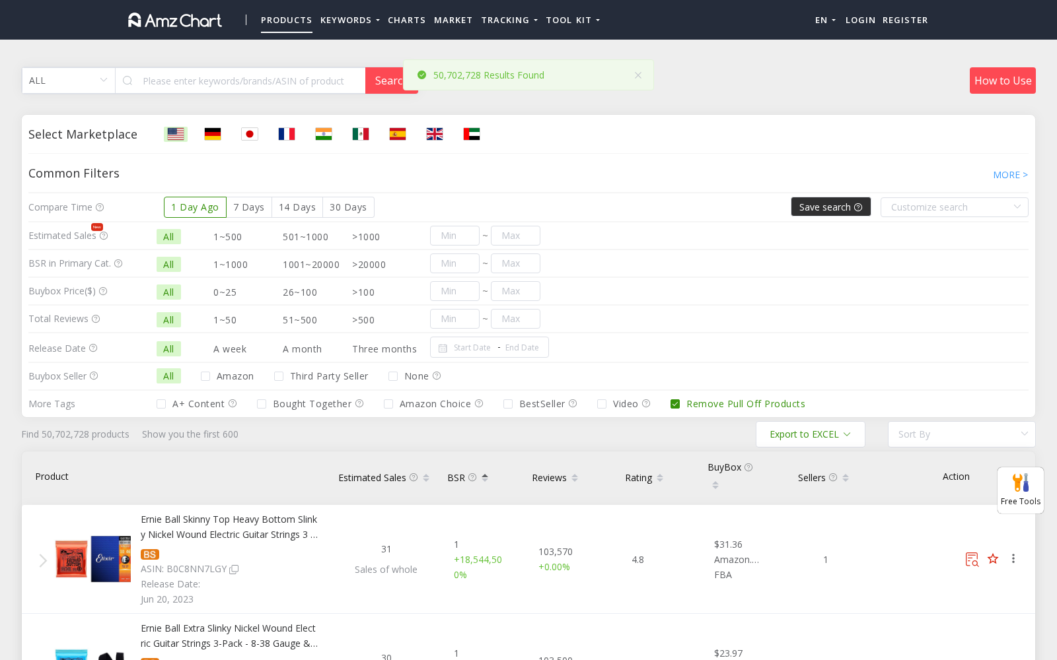This screenshot has width=1057, height=660.
Task: Select the Spain marketplace flag
Action: [398, 134]
